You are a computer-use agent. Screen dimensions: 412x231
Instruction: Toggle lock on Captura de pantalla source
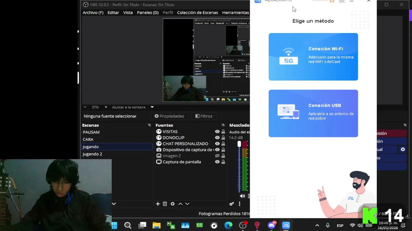(x=223, y=162)
